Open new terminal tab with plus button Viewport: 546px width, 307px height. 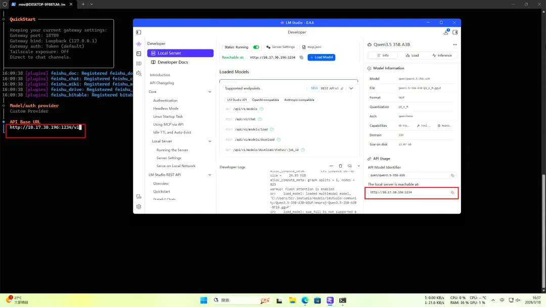point(83,4)
